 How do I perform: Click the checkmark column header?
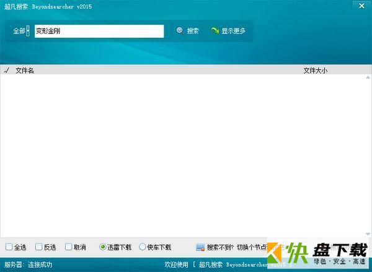tap(7, 70)
